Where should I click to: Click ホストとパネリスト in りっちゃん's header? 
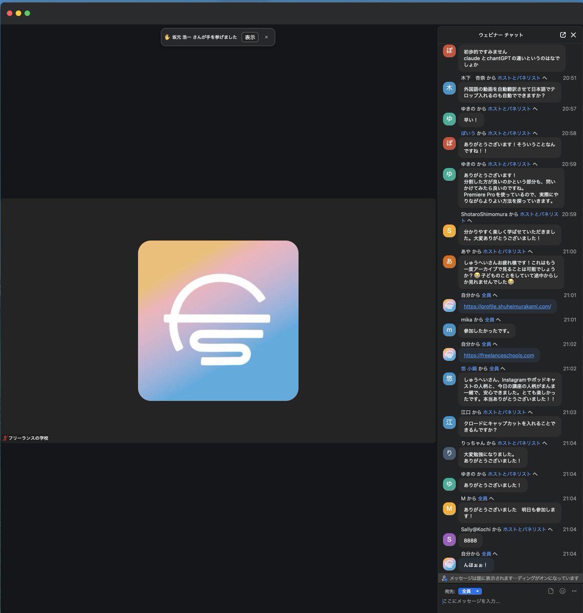click(519, 443)
